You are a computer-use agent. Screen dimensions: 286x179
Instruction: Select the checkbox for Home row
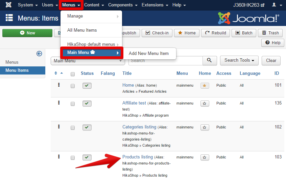pos(73,86)
